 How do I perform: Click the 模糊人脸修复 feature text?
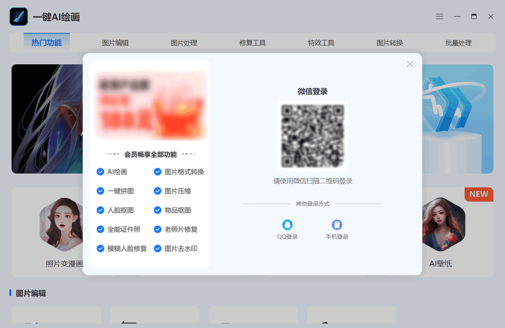tap(127, 248)
